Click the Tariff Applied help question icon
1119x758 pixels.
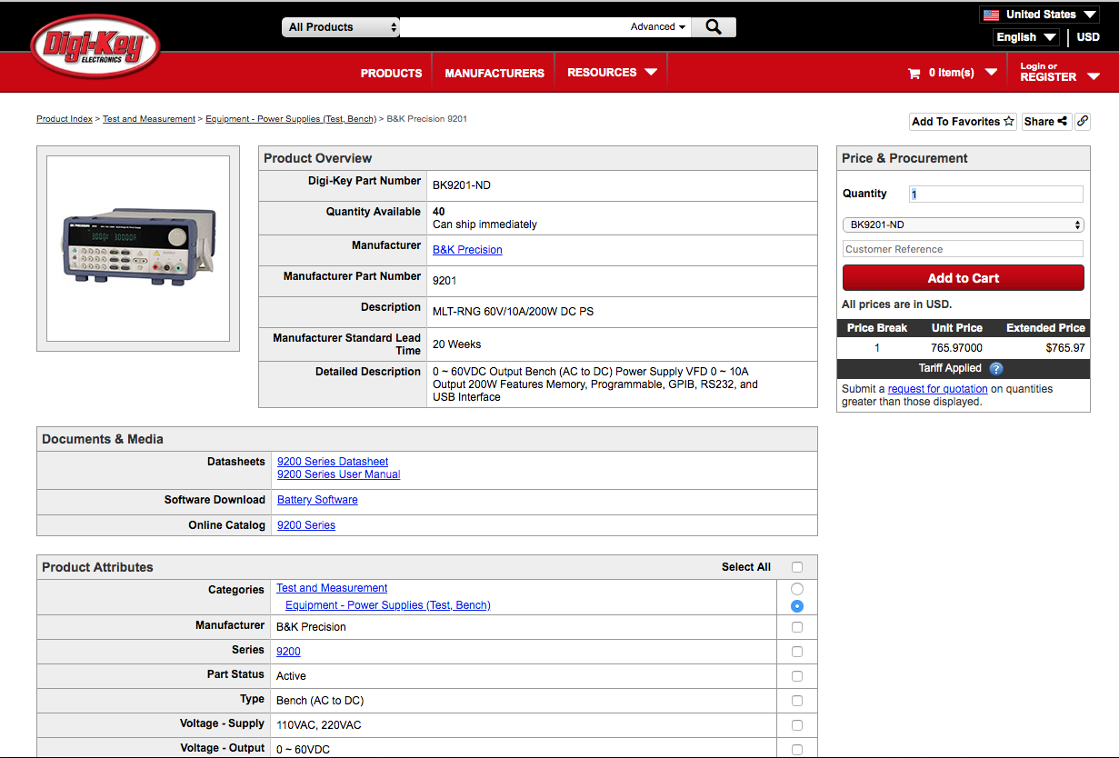(x=995, y=368)
